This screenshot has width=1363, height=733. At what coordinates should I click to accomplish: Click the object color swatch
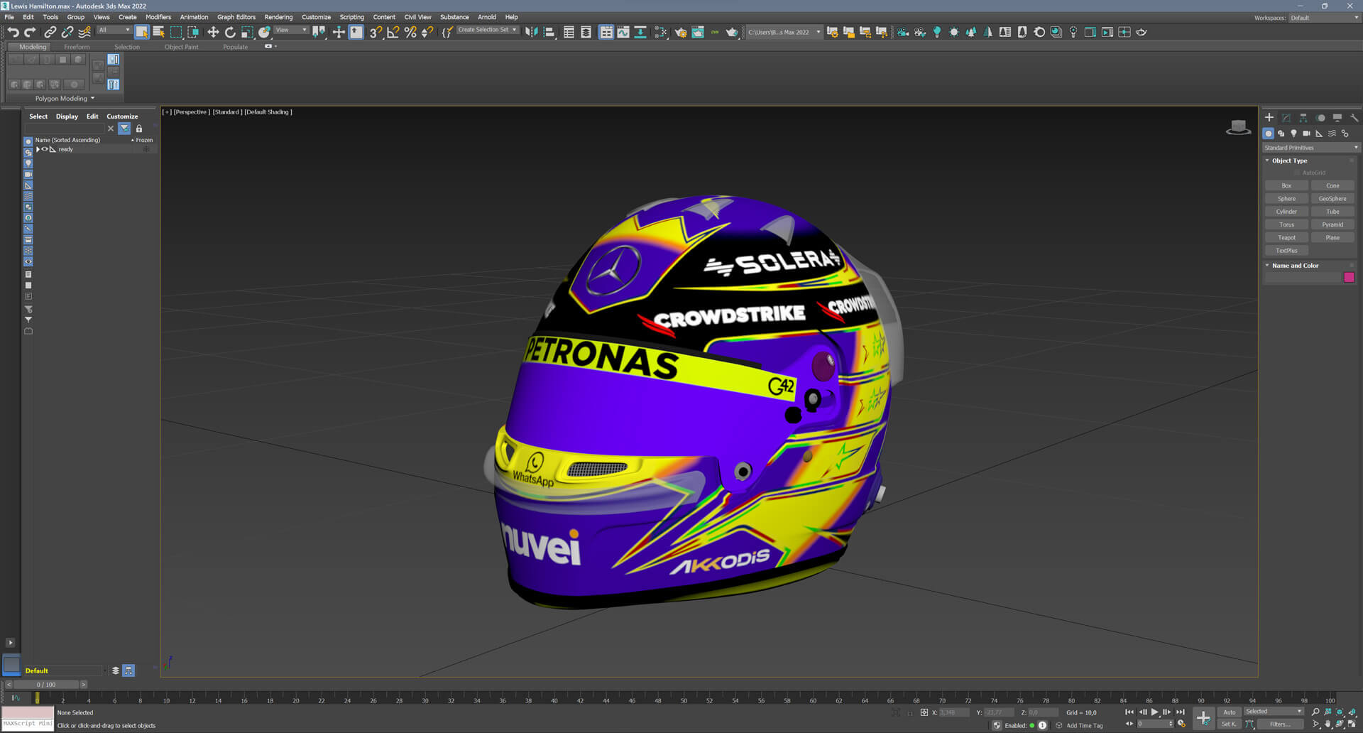click(x=1349, y=278)
